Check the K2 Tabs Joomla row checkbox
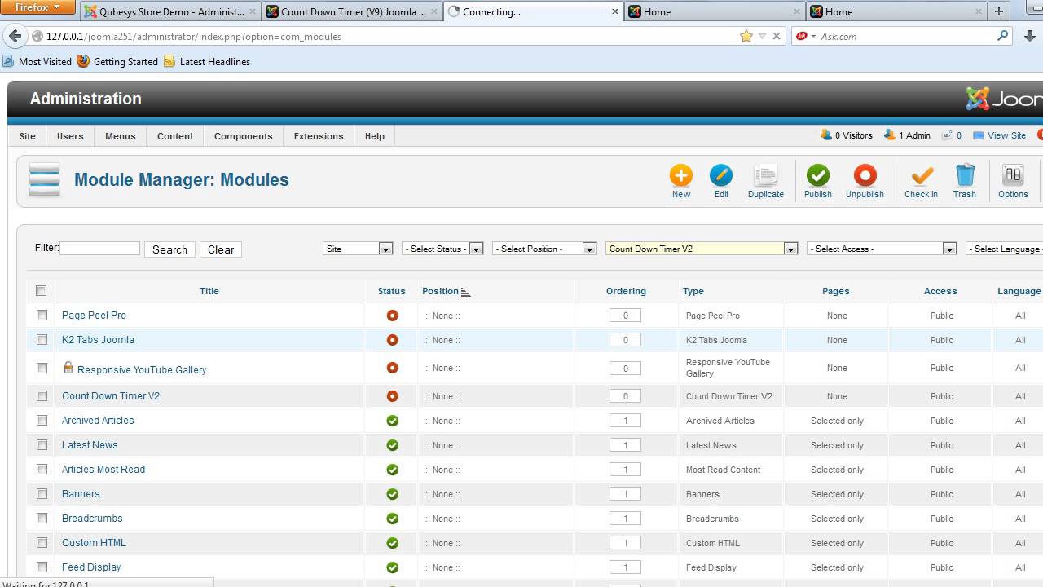Viewport: 1043px width, 587px height. pyautogui.click(x=42, y=339)
